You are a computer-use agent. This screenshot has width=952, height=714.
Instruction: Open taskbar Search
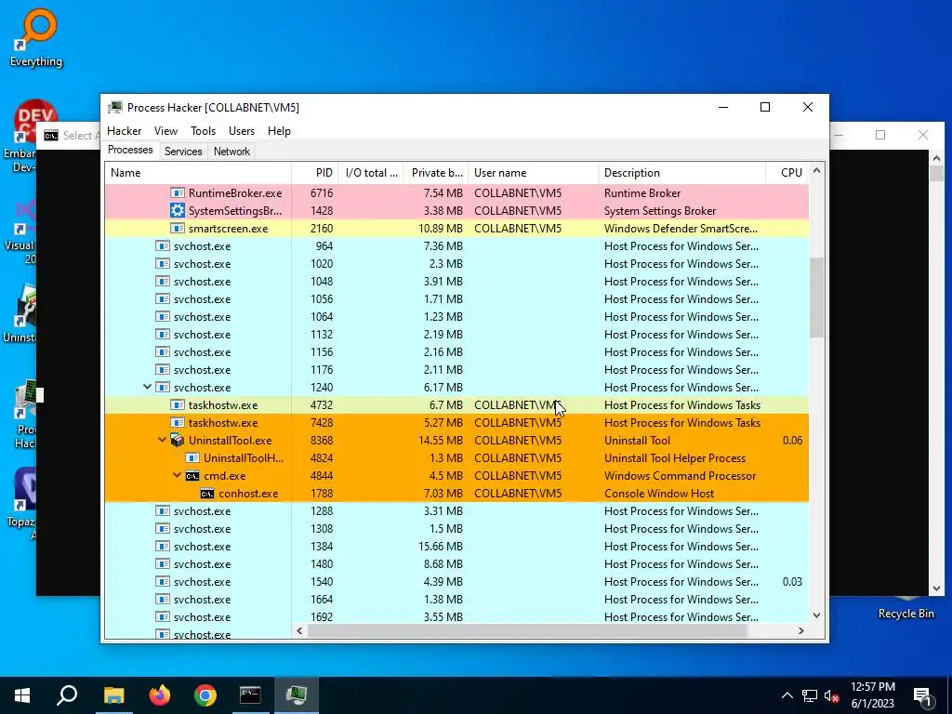coord(67,695)
